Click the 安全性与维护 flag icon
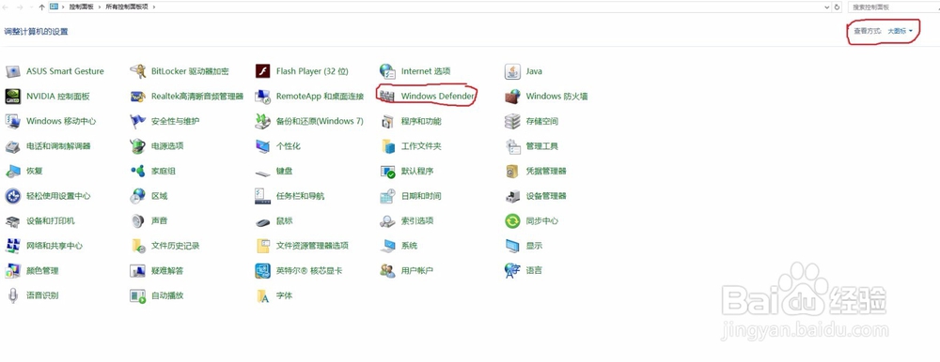 [x=138, y=122]
